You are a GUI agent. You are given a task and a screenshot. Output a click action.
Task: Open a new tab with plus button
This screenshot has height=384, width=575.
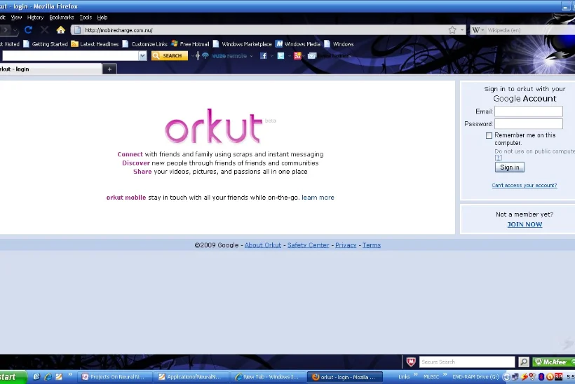coord(109,69)
